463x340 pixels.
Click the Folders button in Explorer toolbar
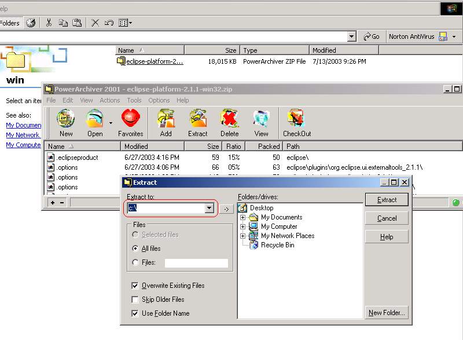pyautogui.click(x=10, y=23)
